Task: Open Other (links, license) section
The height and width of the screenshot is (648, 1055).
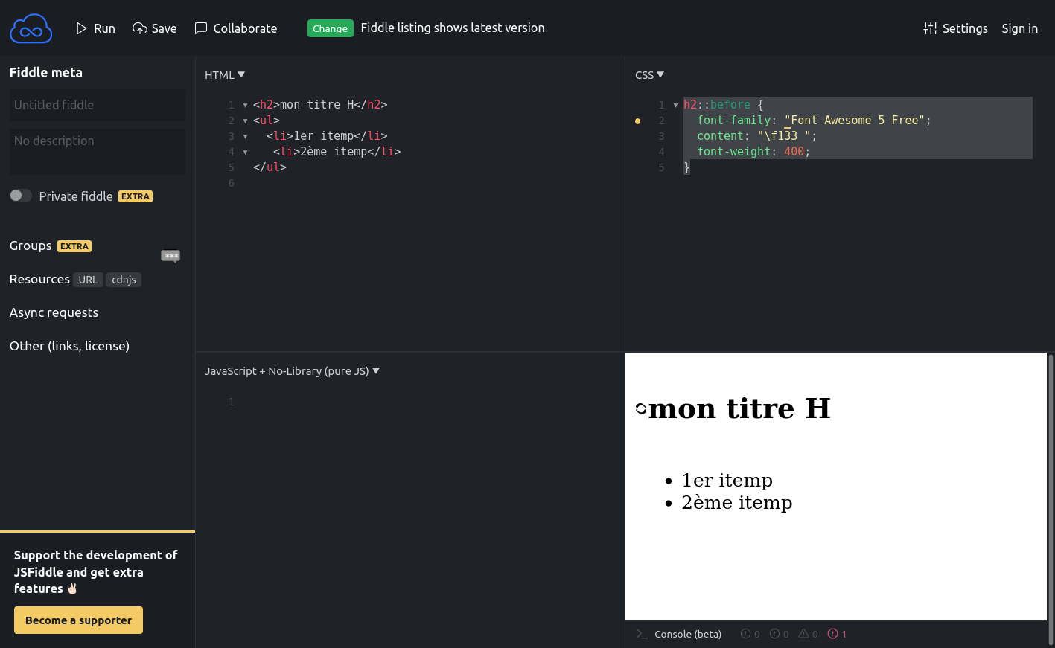Action: point(69,346)
